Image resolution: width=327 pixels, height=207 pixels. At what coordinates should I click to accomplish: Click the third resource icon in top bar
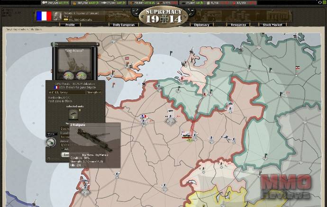click(104, 3)
